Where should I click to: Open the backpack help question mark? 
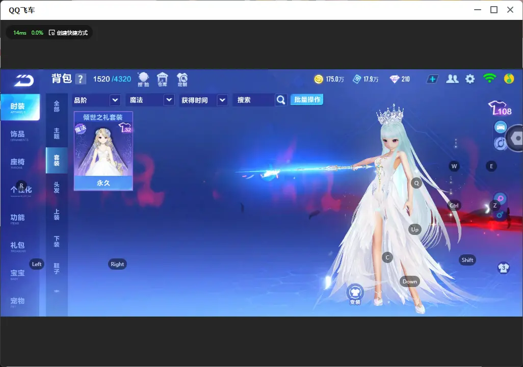pyautogui.click(x=81, y=79)
